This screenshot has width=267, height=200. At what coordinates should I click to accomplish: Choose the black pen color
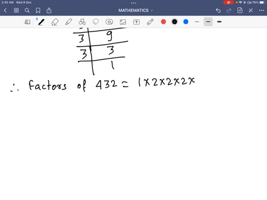coord(175,22)
